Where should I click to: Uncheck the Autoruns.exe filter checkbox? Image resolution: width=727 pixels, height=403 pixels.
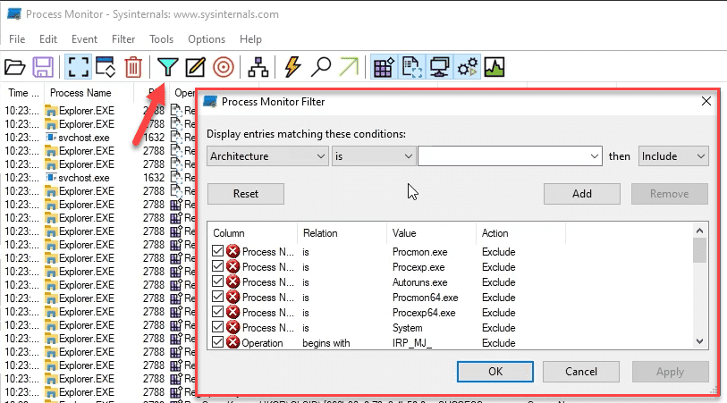[217, 281]
